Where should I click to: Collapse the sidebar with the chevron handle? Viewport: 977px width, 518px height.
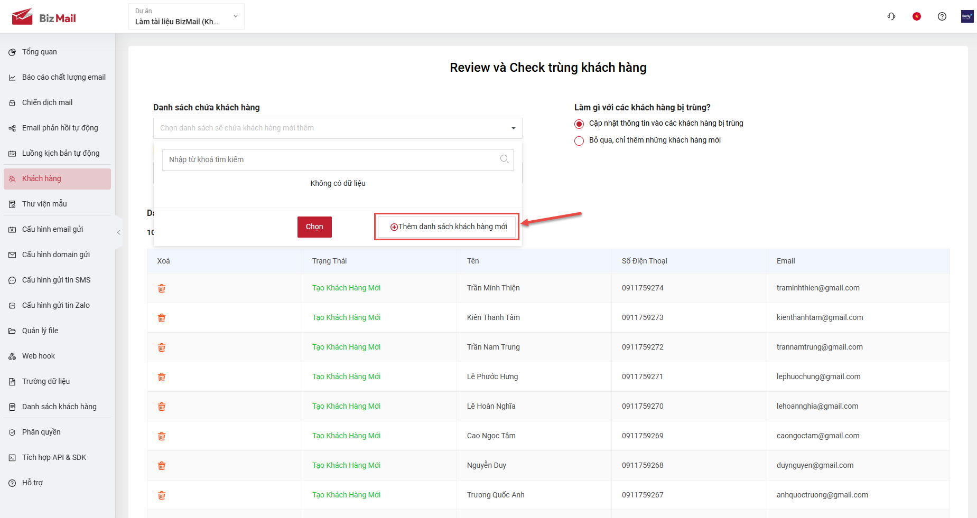[119, 232]
